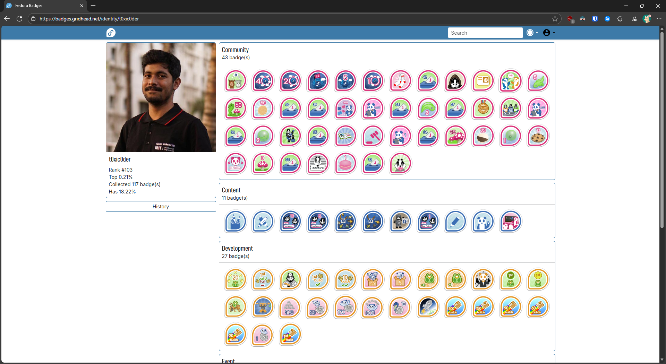Open a new browser tab
This screenshot has width=666, height=364.
pyautogui.click(x=93, y=6)
